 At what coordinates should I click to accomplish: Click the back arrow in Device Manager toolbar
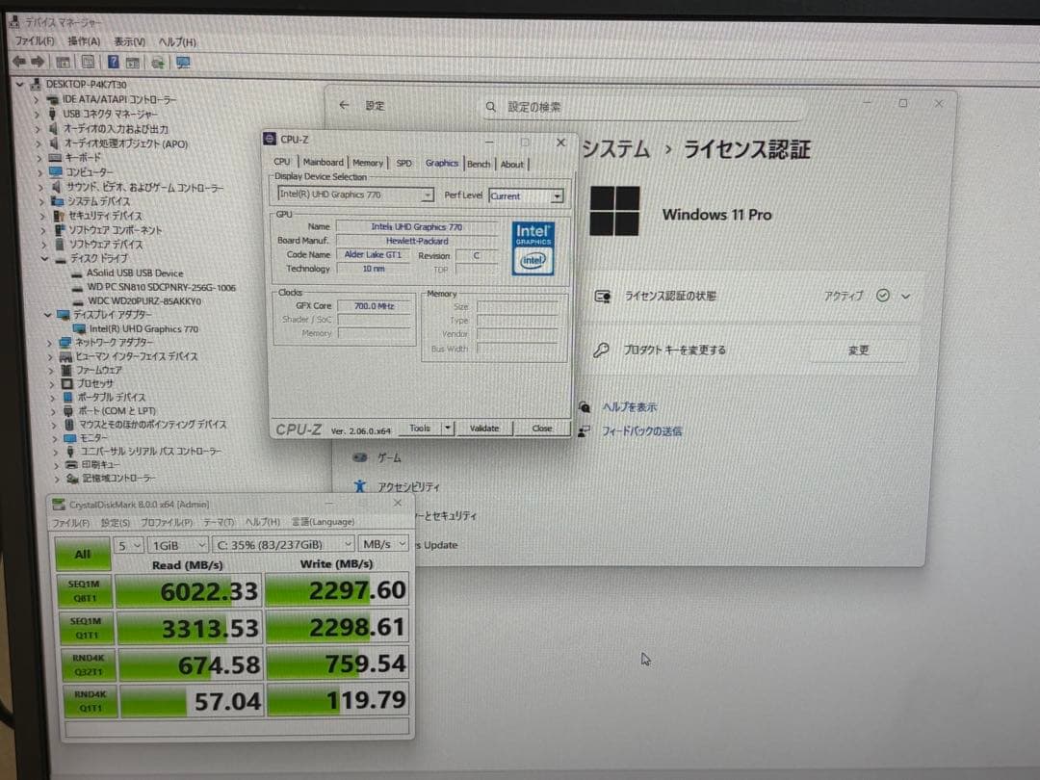click(19, 61)
